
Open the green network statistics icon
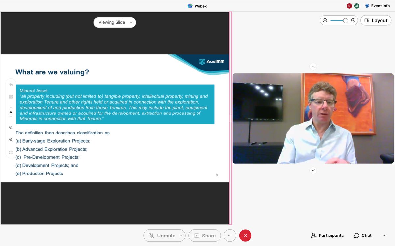356,6
